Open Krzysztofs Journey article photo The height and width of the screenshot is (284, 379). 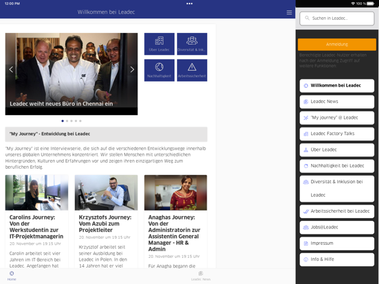tap(106, 193)
